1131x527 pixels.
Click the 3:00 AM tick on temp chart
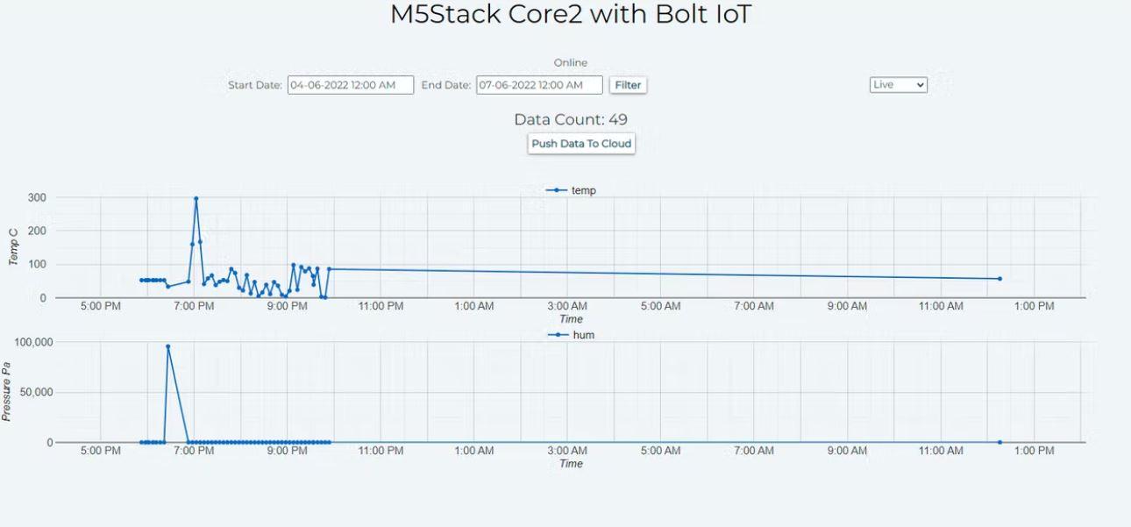pyautogui.click(x=567, y=306)
